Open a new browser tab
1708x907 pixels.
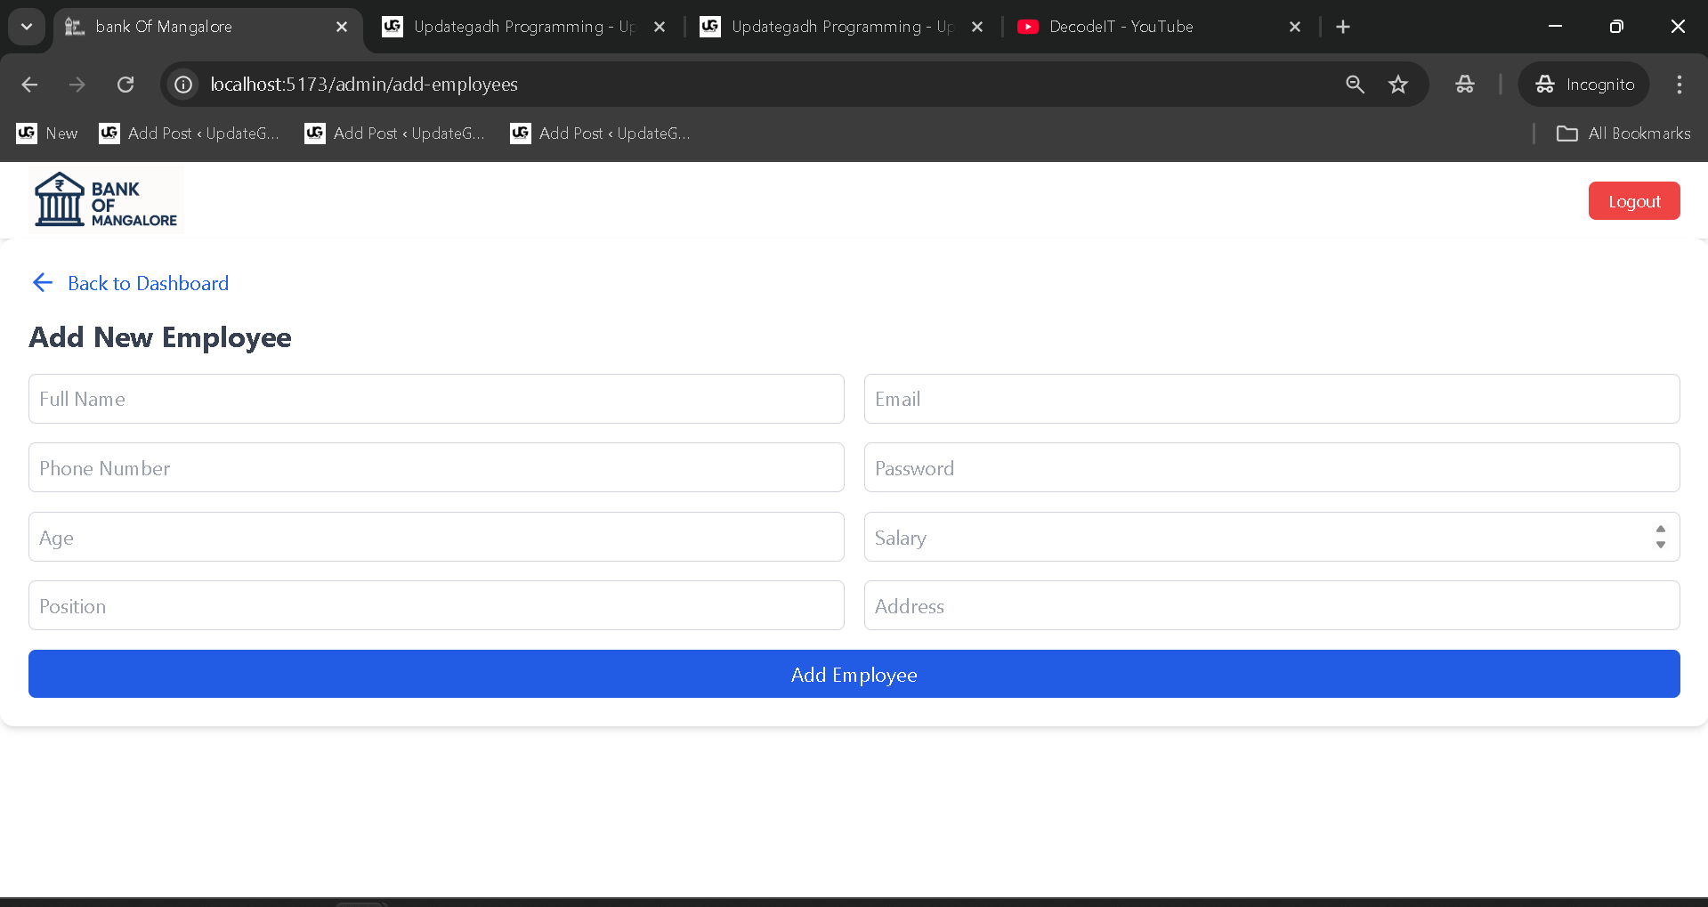[1343, 27]
